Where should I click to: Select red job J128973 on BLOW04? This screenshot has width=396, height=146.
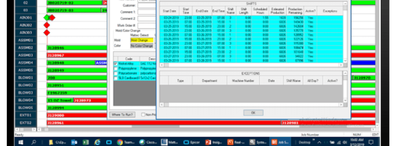click(90, 100)
